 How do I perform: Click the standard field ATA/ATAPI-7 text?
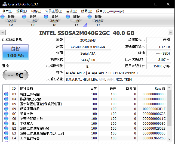tap(118, 73)
